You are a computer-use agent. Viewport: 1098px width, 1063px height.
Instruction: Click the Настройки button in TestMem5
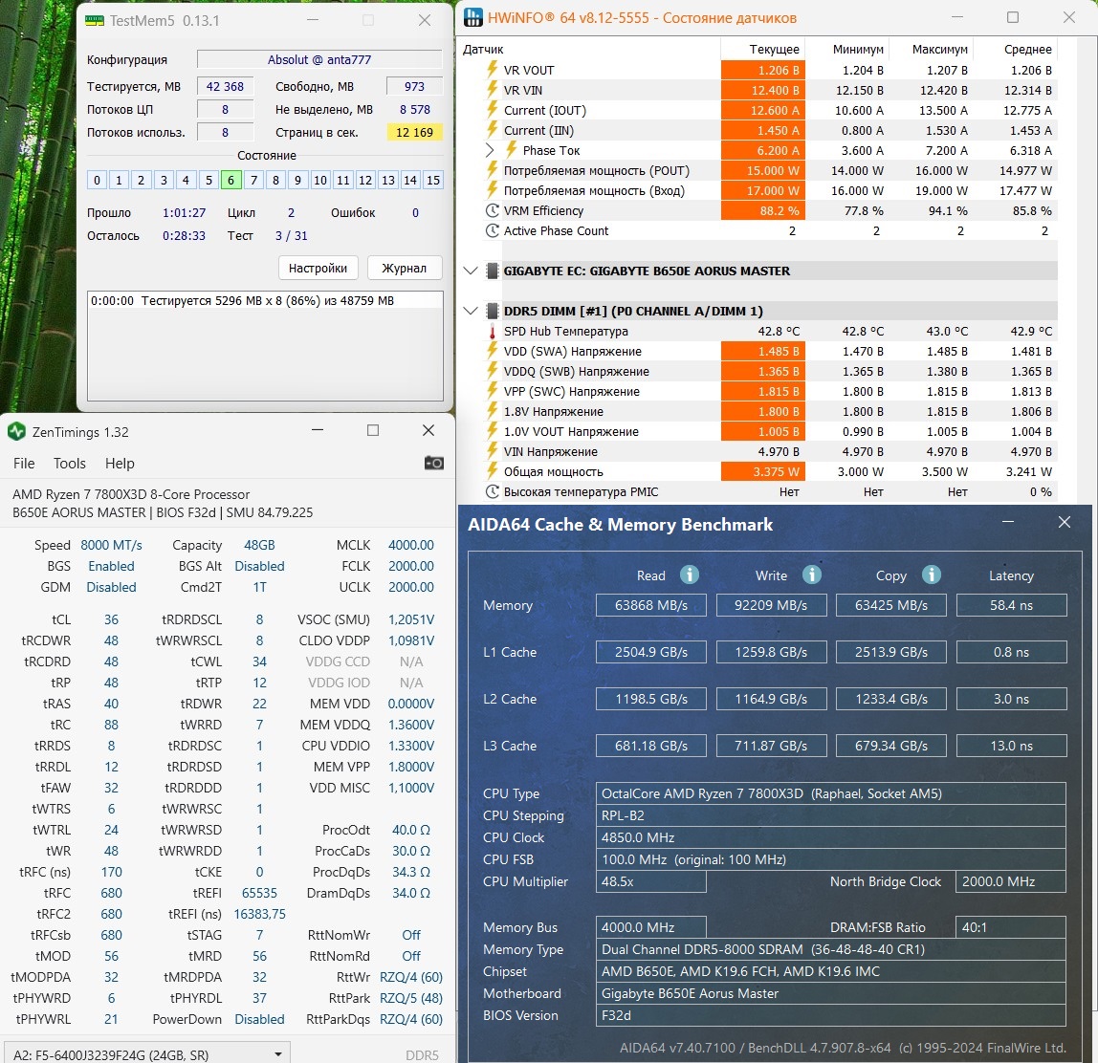[x=318, y=268]
